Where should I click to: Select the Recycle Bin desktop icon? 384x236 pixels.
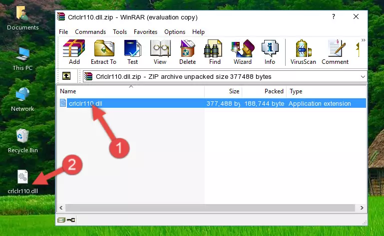[23, 141]
